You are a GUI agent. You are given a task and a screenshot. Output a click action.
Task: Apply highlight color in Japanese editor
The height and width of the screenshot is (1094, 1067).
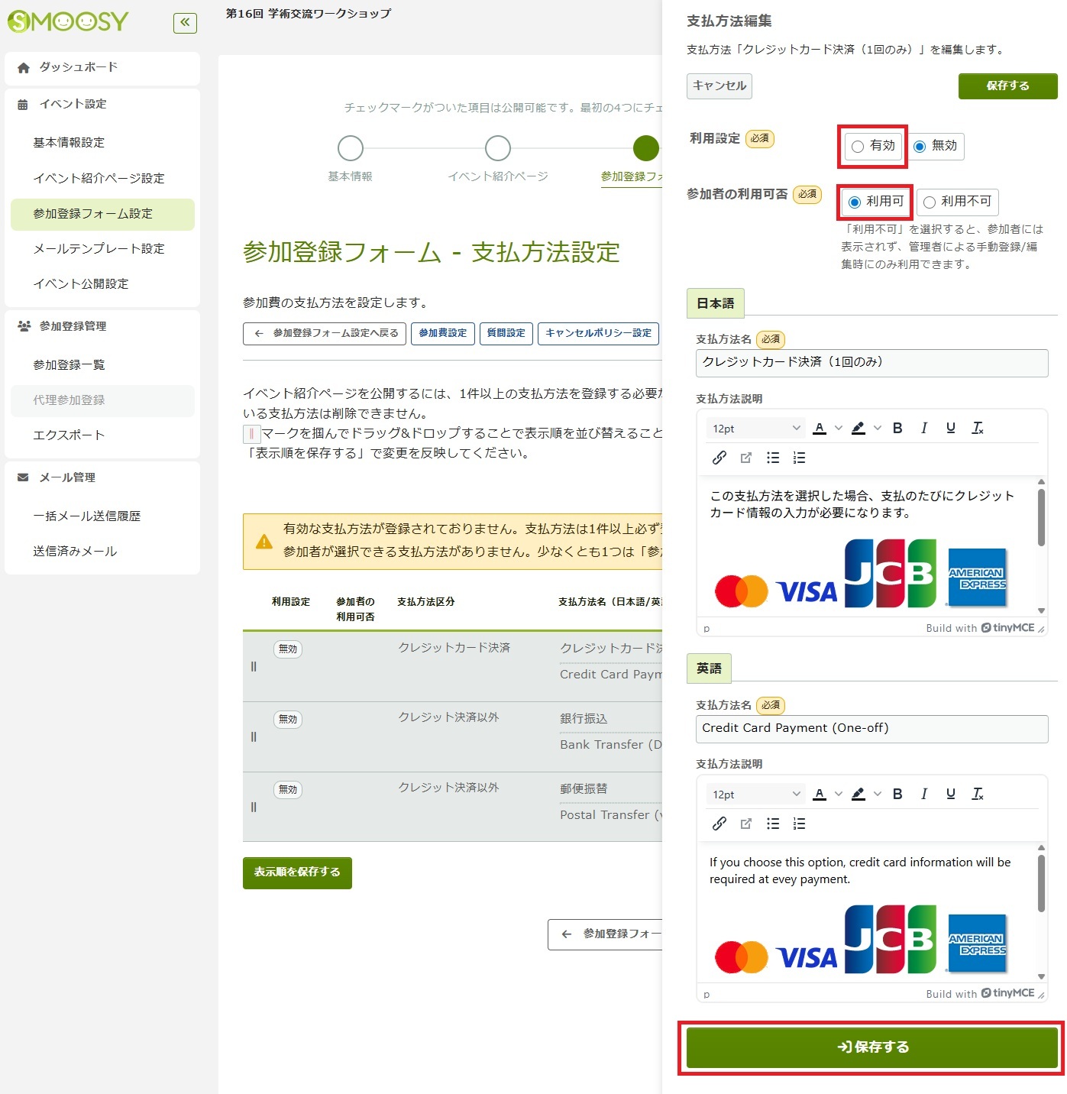click(858, 429)
